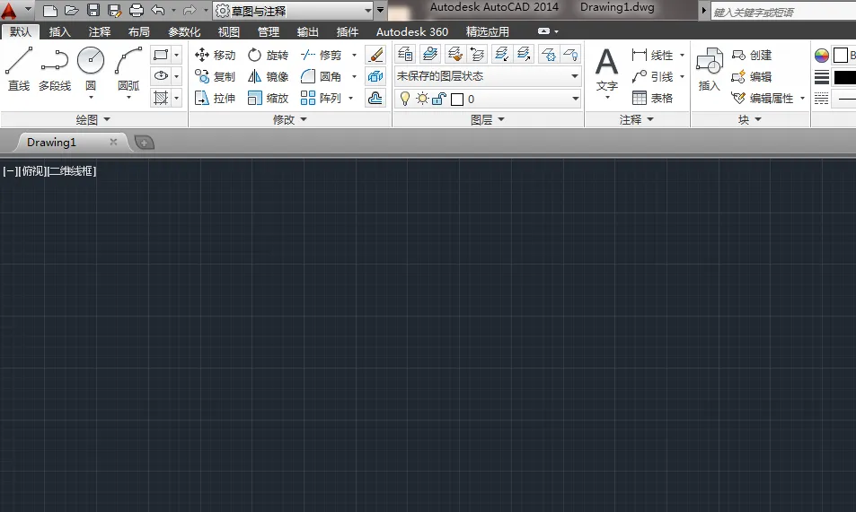Switch to the 视图 ribbon tab

(229, 32)
